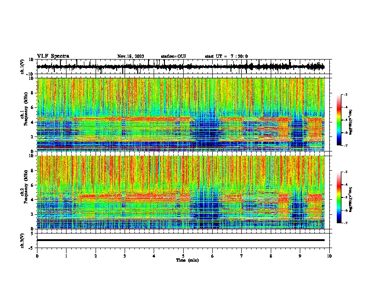Click the "-10" tick of the ch.1(V) axis

(30, 74)
